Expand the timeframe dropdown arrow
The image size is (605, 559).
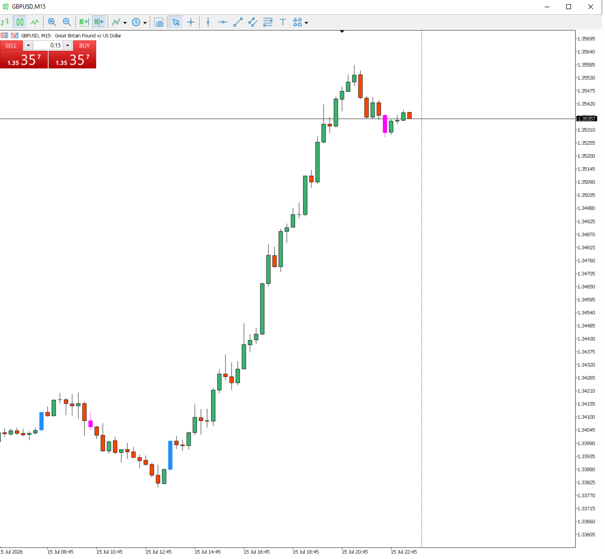(145, 23)
